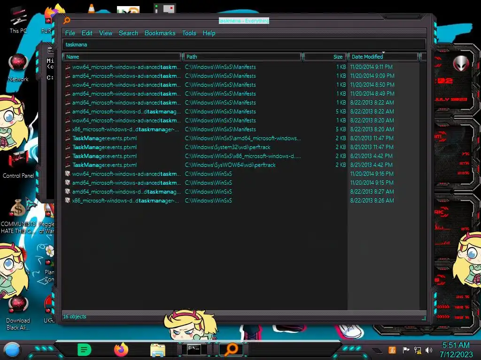The image size is (481, 360).
Task: Click the Action Center flag tray icon
Action: pyautogui.click(x=406, y=350)
